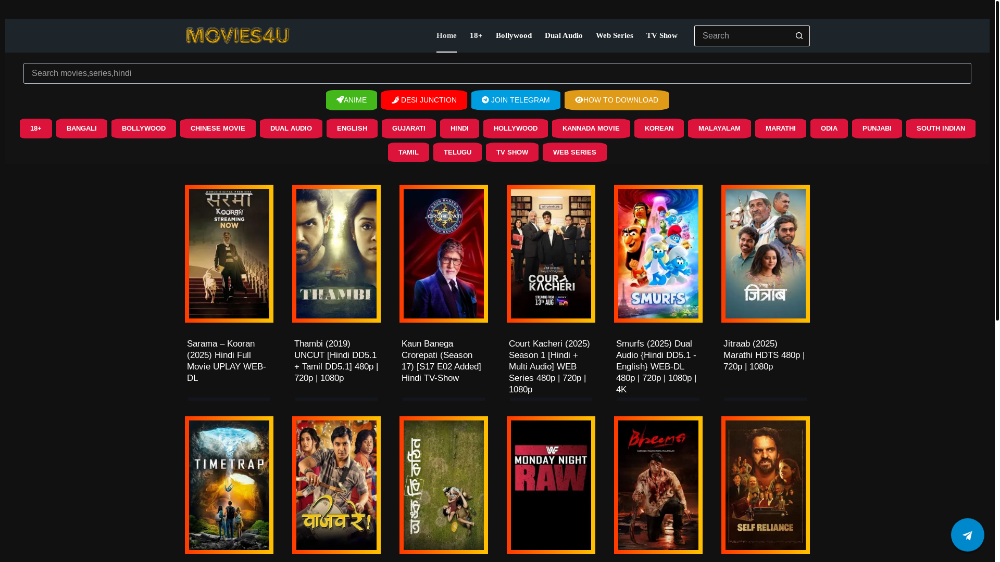This screenshot has height=562, width=1000.
Task: Go to Bollywood nav item
Action: click(x=514, y=35)
